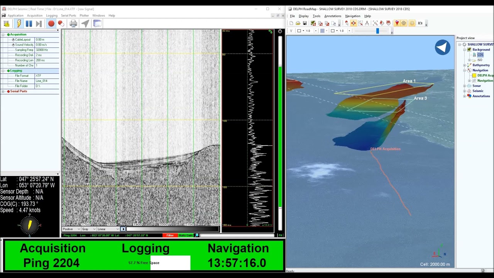Toggle the red Filter button
The height and width of the screenshot is (278, 494).
coord(170,235)
